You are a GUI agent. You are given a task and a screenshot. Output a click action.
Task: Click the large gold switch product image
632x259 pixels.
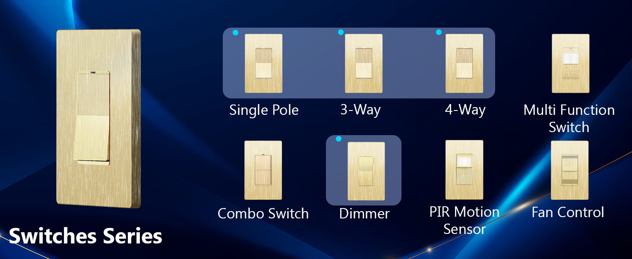pos(99,119)
